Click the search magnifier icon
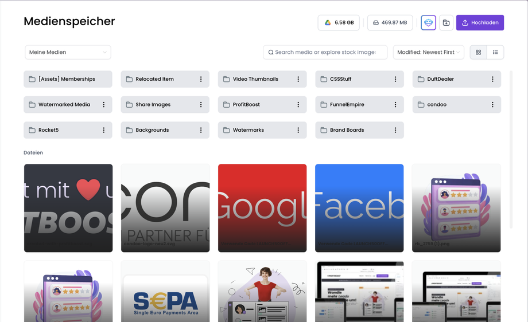This screenshot has height=322, width=528. pos(270,52)
